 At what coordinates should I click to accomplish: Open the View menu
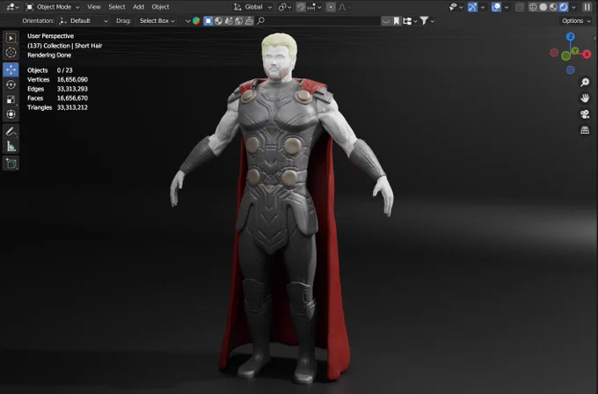[94, 7]
